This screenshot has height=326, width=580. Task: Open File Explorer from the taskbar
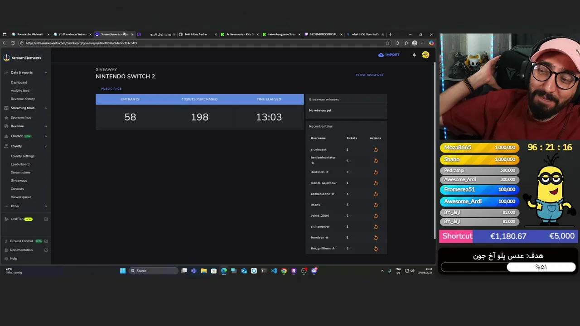(x=204, y=271)
